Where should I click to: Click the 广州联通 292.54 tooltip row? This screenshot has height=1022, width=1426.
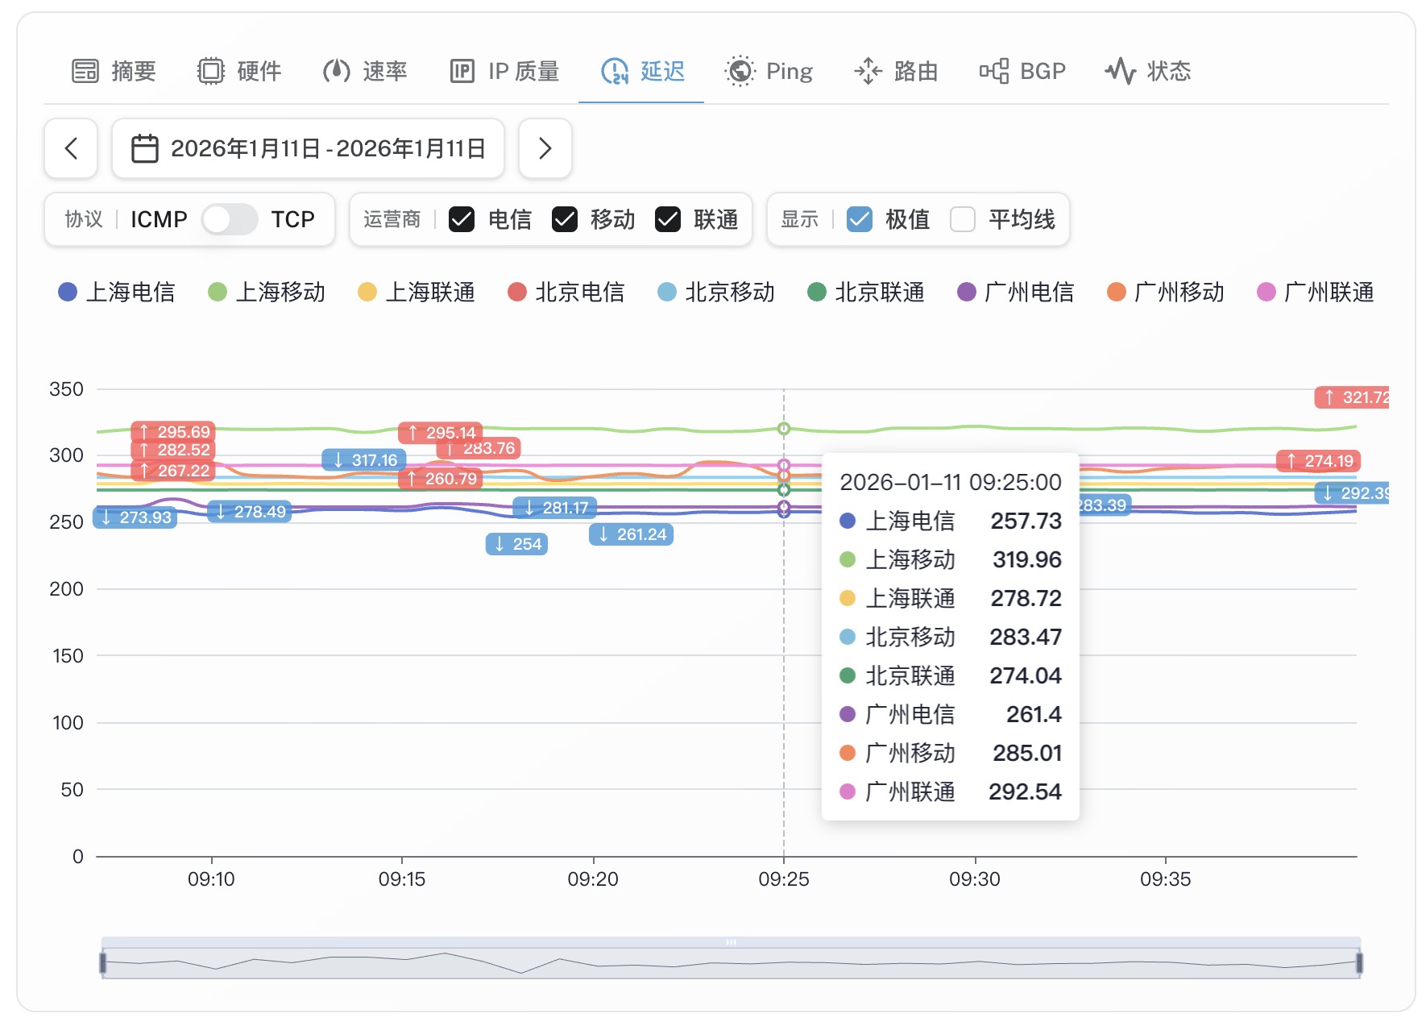(951, 791)
